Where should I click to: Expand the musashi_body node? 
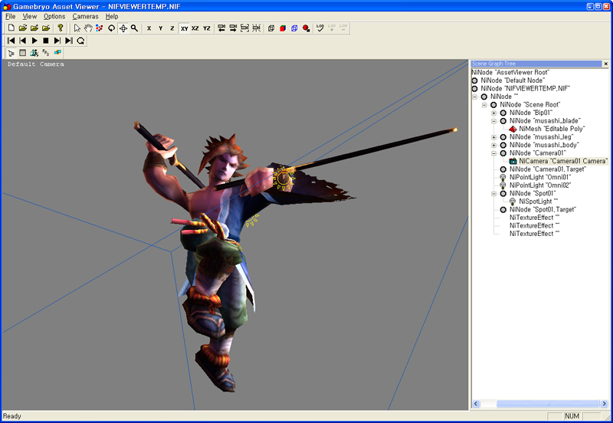(493, 145)
